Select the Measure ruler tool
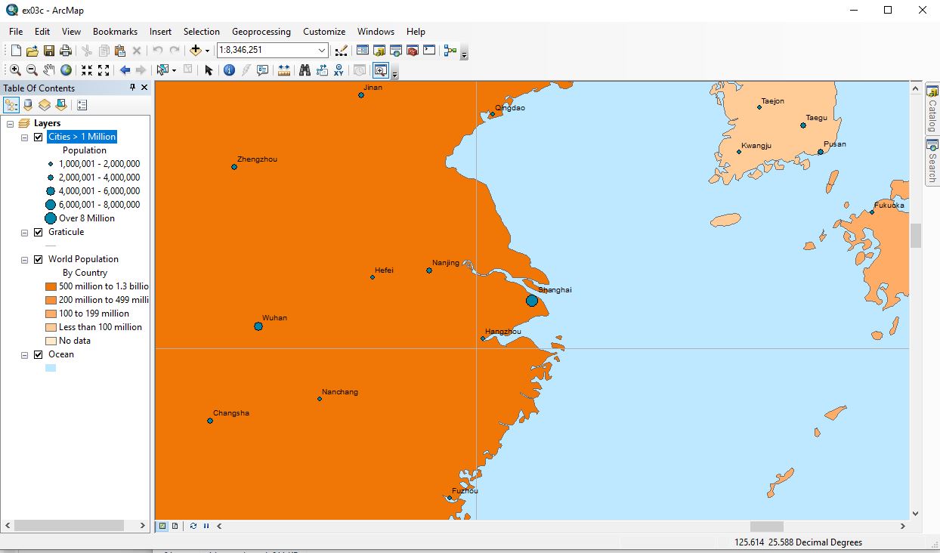This screenshot has height=553, width=940. tap(284, 70)
